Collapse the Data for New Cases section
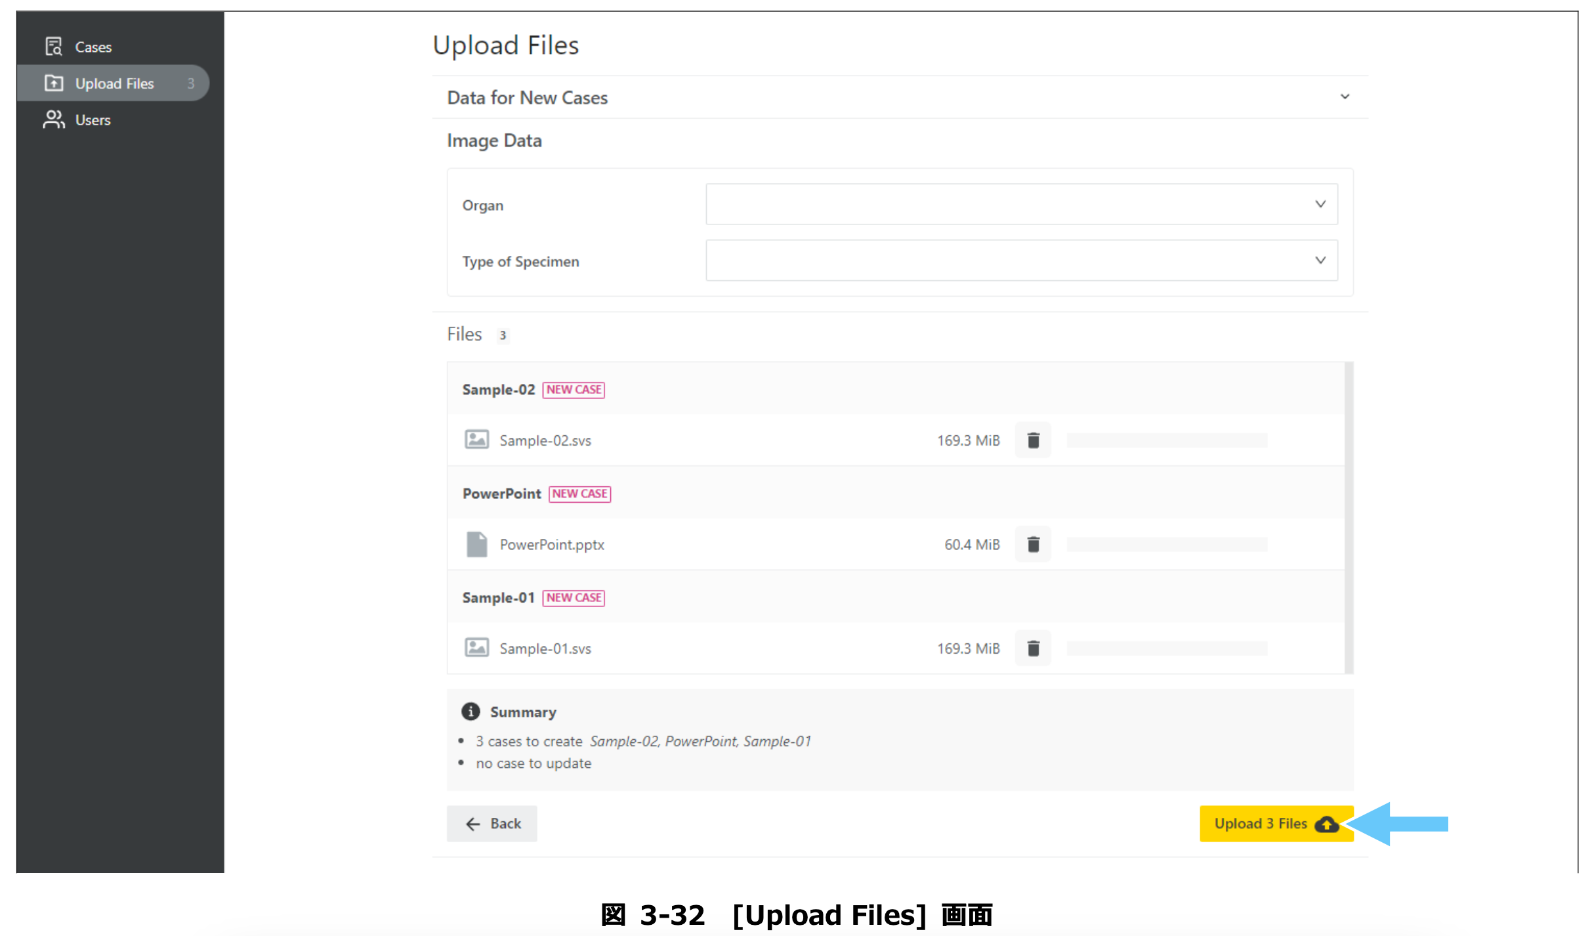Screen dimensions: 1592x936 pyautogui.click(x=1345, y=97)
